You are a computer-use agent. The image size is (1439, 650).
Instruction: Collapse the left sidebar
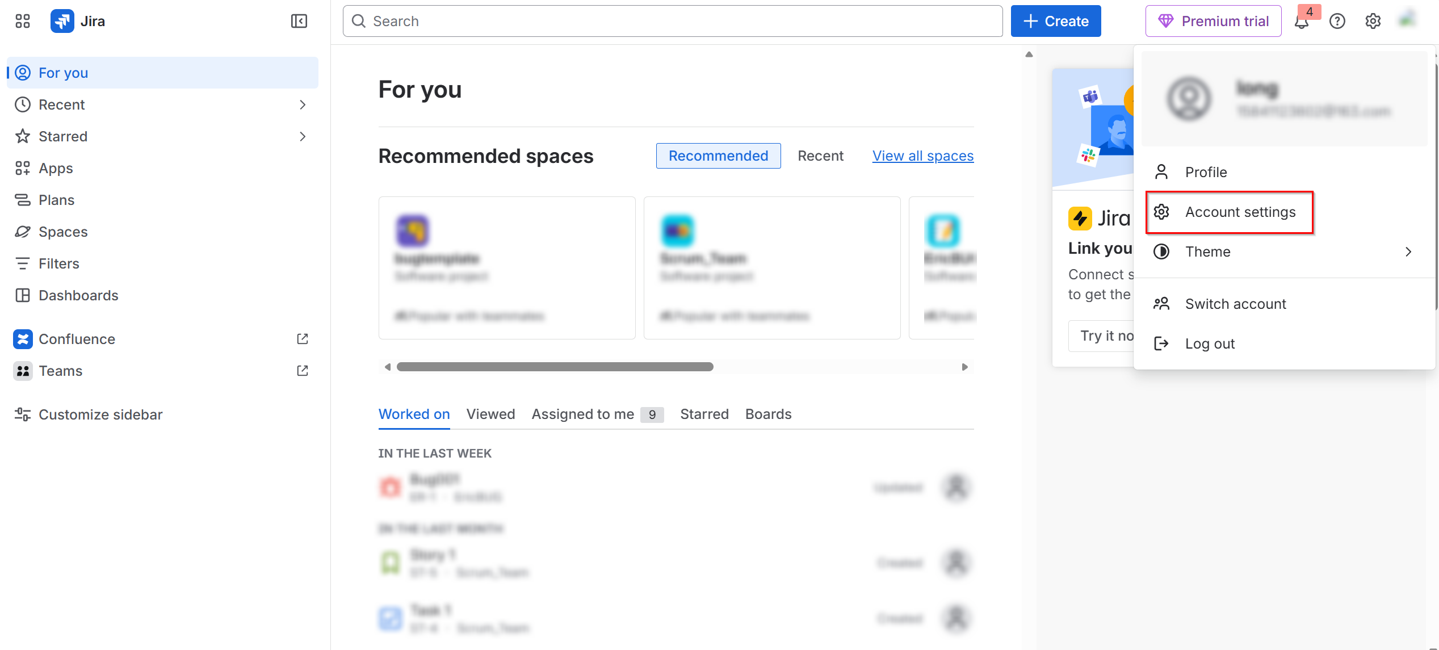coord(299,20)
